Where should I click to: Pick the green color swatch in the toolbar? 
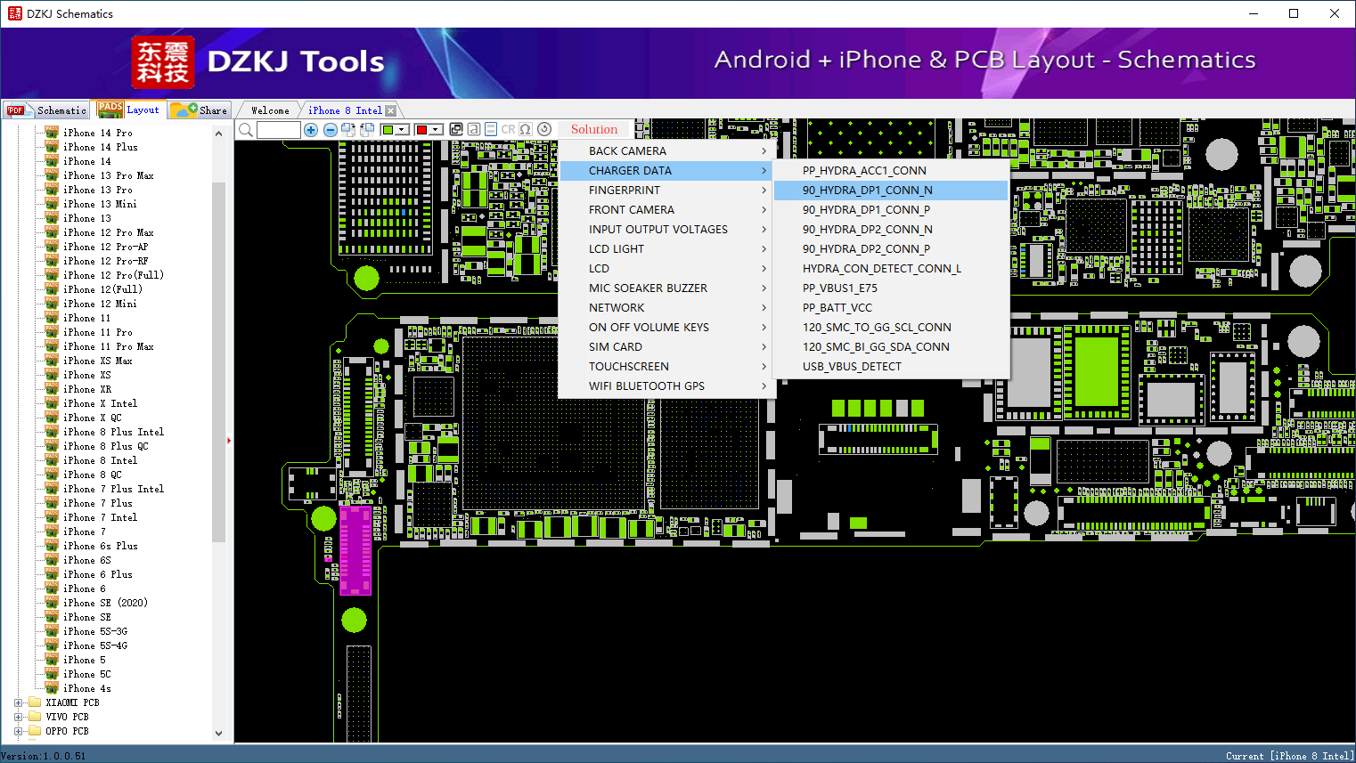point(388,130)
